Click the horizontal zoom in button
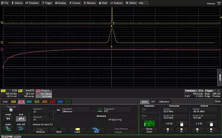Screen dimensions: 222x138 click(168, 130)
